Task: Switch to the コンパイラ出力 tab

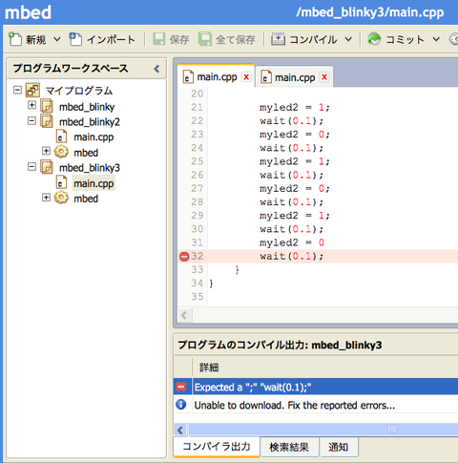Action: [217, 447]
